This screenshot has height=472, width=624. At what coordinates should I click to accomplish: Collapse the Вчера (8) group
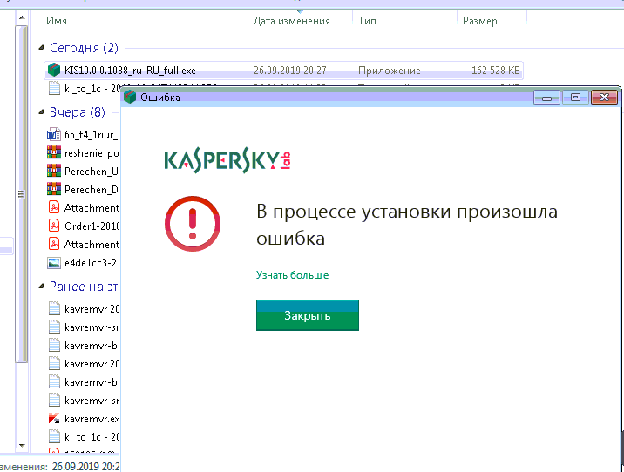(x=41, y=112)
